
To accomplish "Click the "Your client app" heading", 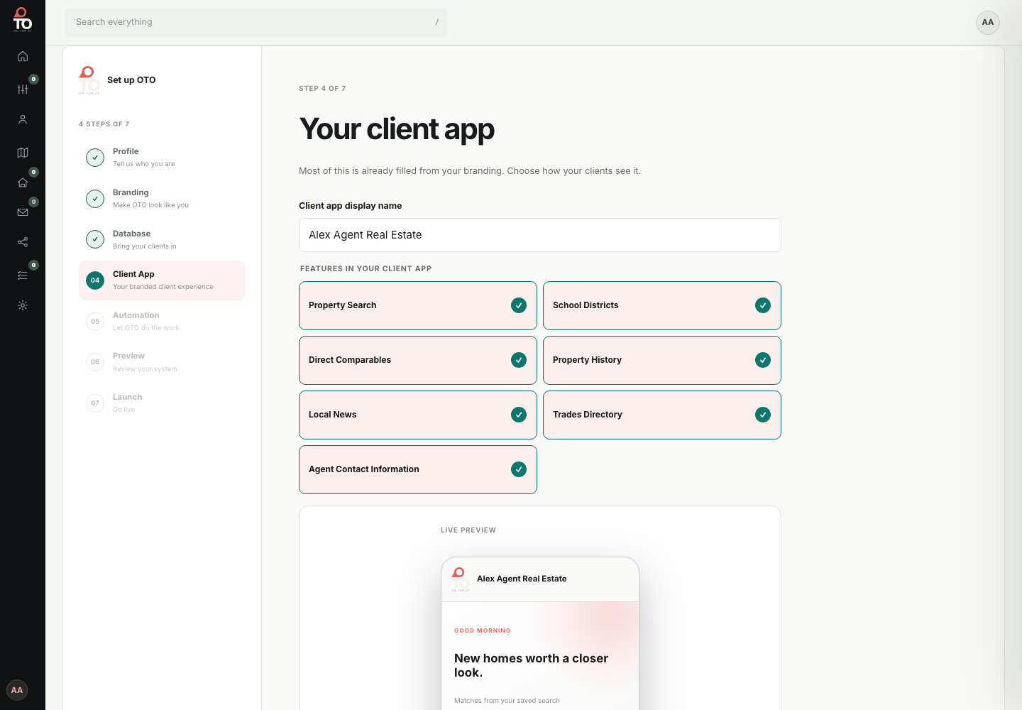I will [x=397, y=129].
